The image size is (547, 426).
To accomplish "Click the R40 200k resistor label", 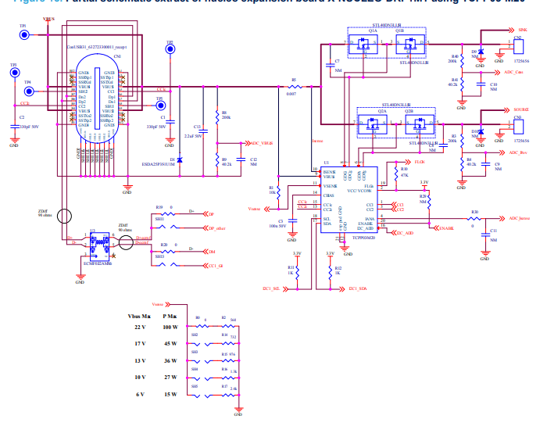I will click(453, 59).
